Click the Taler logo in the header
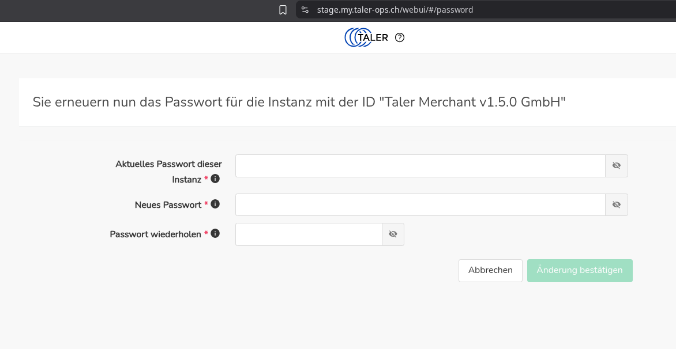This screenshot has width=676, height=349. tap(366, 37)
